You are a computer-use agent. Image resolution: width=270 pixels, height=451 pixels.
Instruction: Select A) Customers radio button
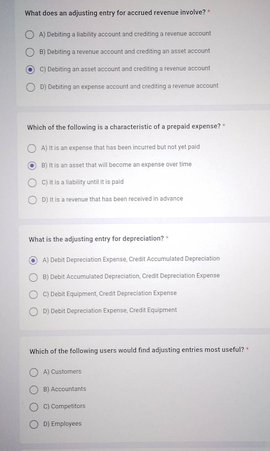point(34,373)
